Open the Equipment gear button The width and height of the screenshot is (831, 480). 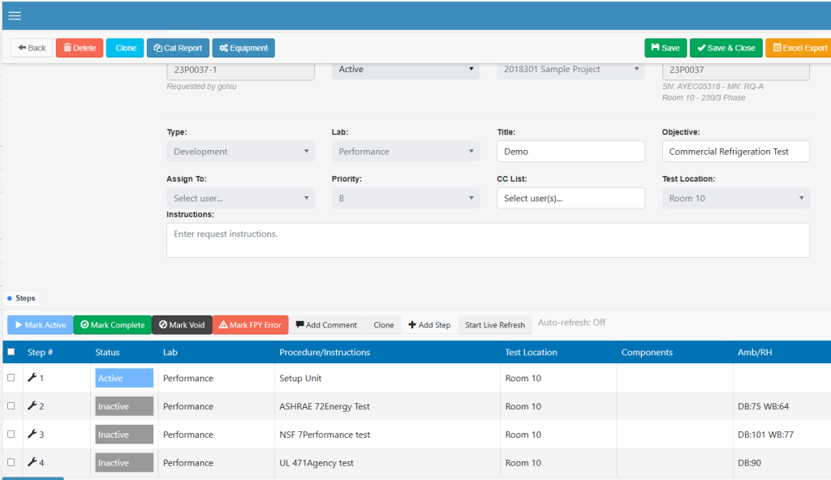point(243,48)
